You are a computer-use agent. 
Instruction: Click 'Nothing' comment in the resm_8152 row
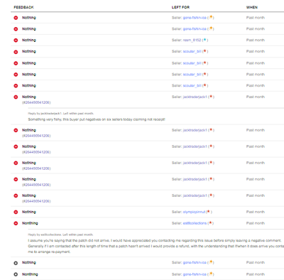29,41
